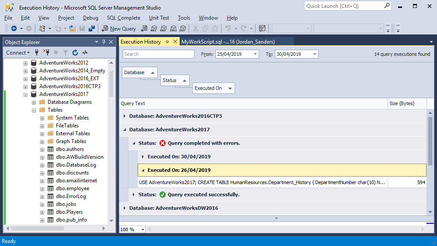Click the Query Text column header

point(253,103)
